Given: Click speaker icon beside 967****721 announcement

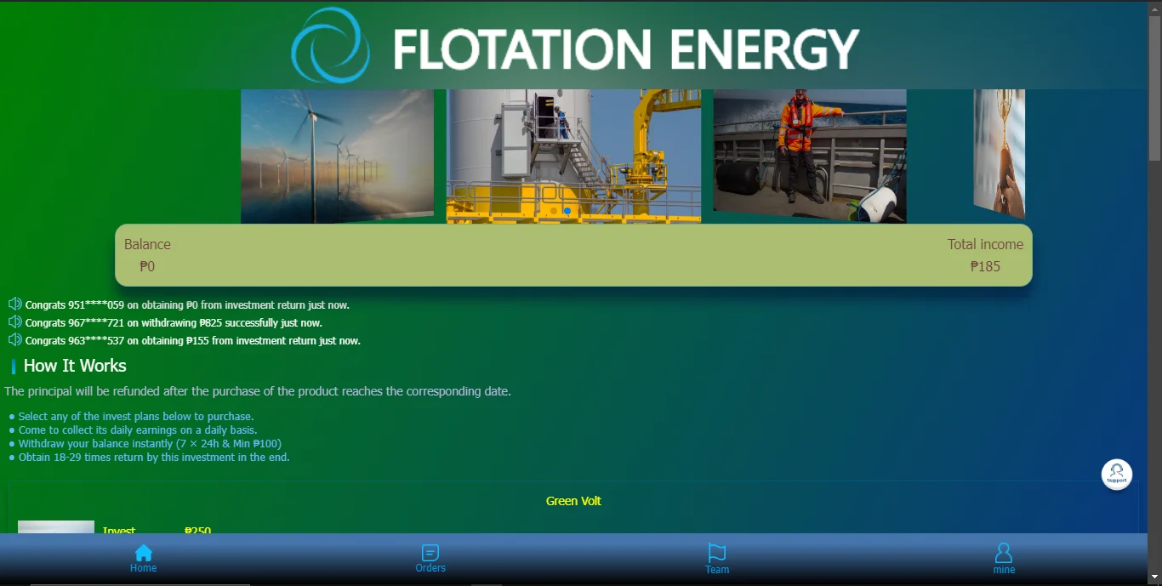Looking at the screenshot, I should [x=15, y=321].
